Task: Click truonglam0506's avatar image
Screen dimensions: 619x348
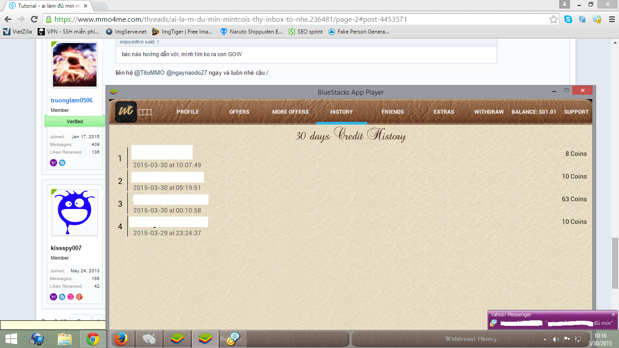Action: click(x=75, y=64)
